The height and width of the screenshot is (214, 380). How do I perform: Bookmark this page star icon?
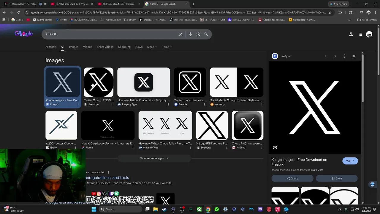(330, 12)
